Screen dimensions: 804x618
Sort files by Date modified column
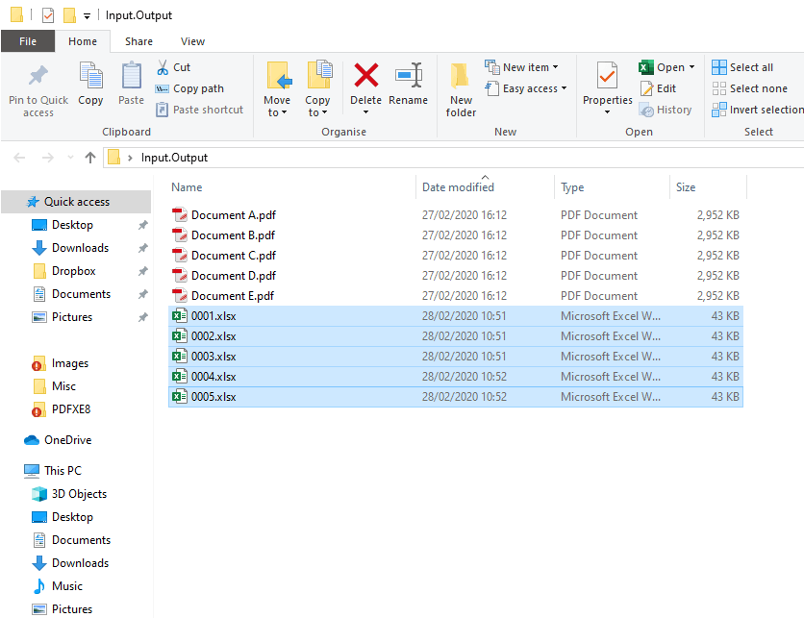pos(458,187)
